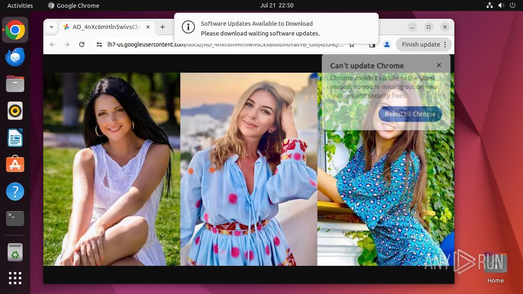The width and height of the screenshot is (523, 294).
Task: Dismiss the Can't update Chrome popup
Action: [x=439, y=65]
